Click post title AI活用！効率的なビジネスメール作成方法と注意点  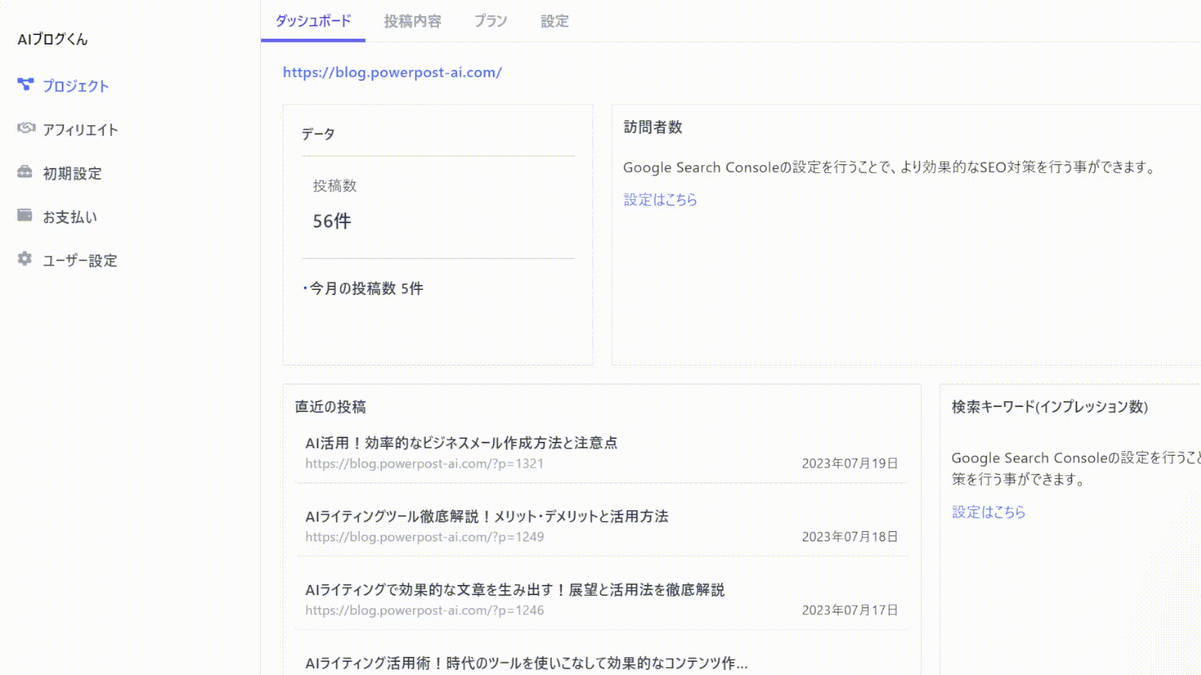coord(461,443)
